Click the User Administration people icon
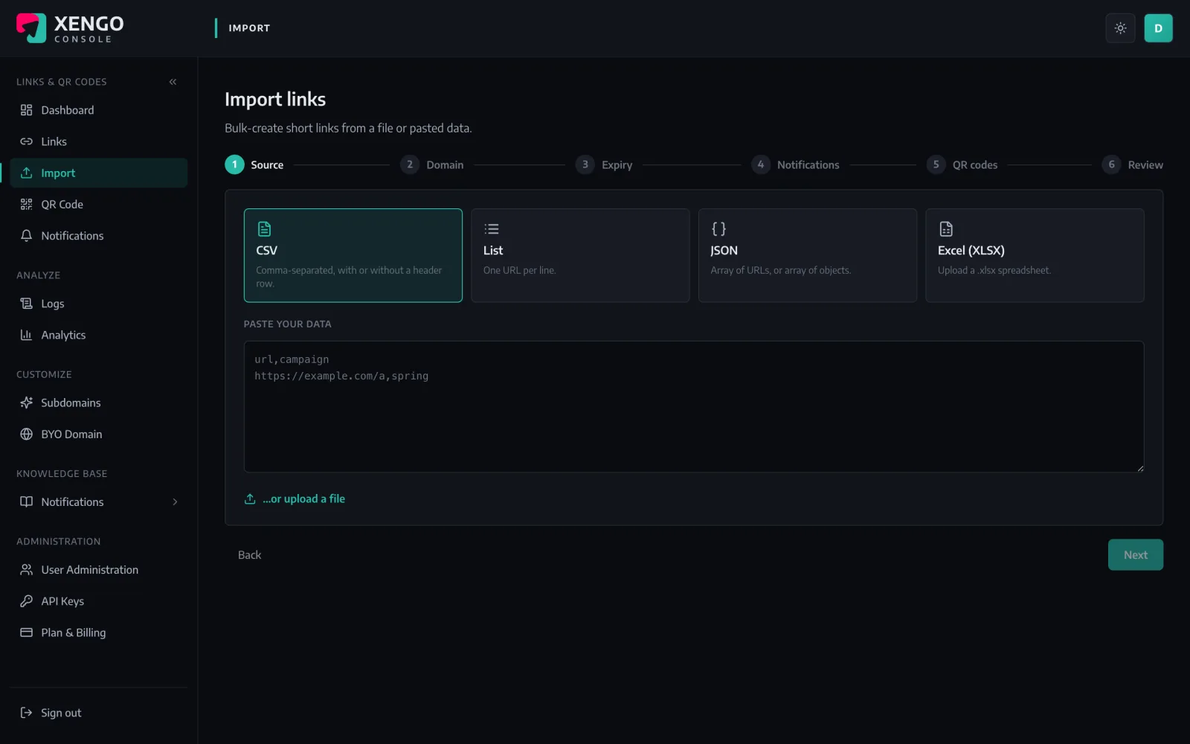Image resolution: width=1190 pixels, height=744 pixels. [x=27, y=570]
